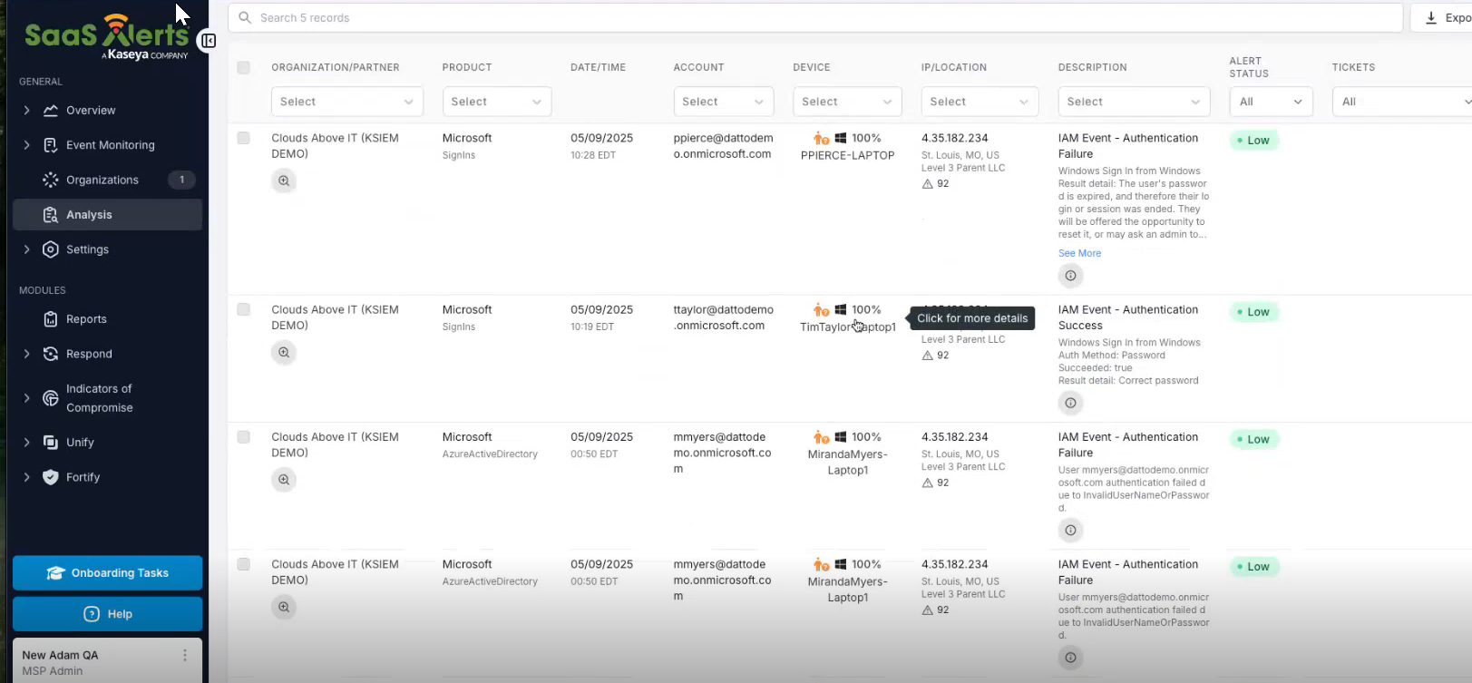Click magnifier icon under first mmyers row organization

point(284,479)
